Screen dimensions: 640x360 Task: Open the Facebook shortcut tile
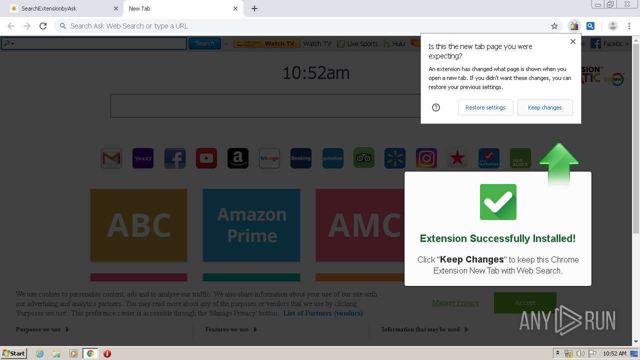[x=175, y=158]
